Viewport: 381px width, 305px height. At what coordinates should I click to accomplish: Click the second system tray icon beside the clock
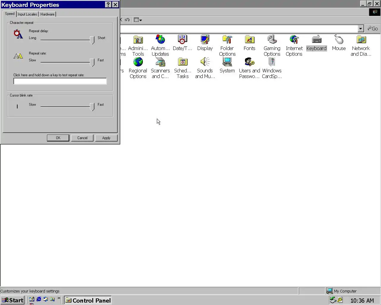[340, 300]
